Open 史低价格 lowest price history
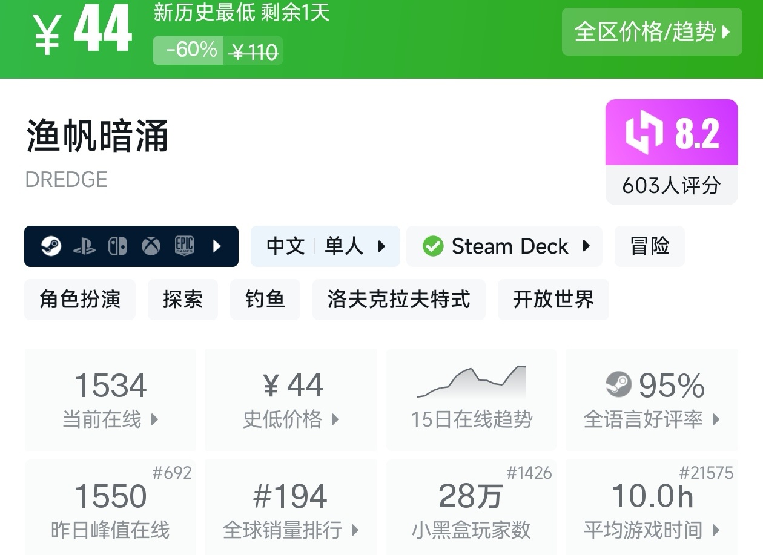This screenshot has width=763, height=555. point(291,399)
